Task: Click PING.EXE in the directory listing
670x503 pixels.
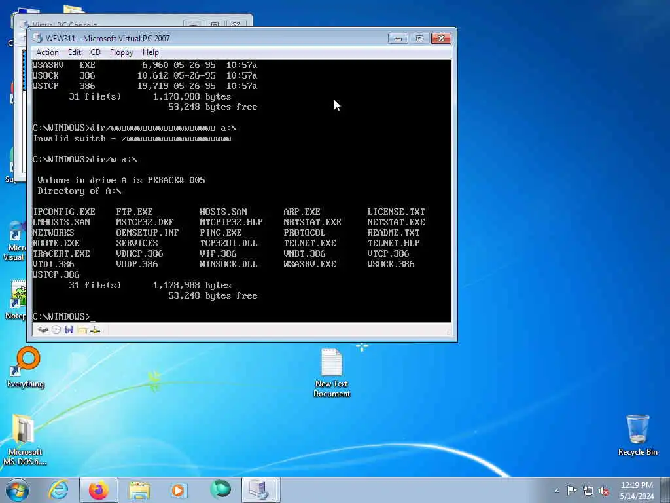Action: [x=220, y=233]
